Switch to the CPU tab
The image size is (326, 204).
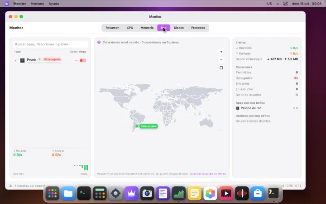(130, 28)
